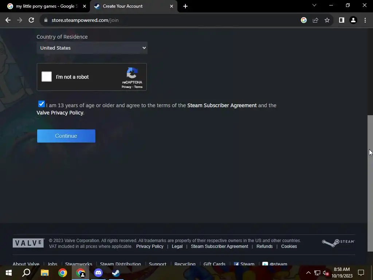This screenshot has width=373, height=280.
Task: Open the Steam Subscriber Agreement link in form
Action: tap(222, 105)
